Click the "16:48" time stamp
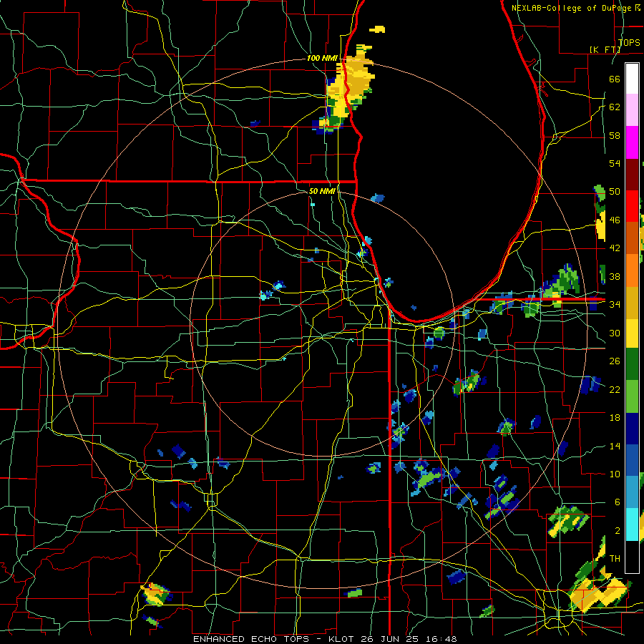 442,639
